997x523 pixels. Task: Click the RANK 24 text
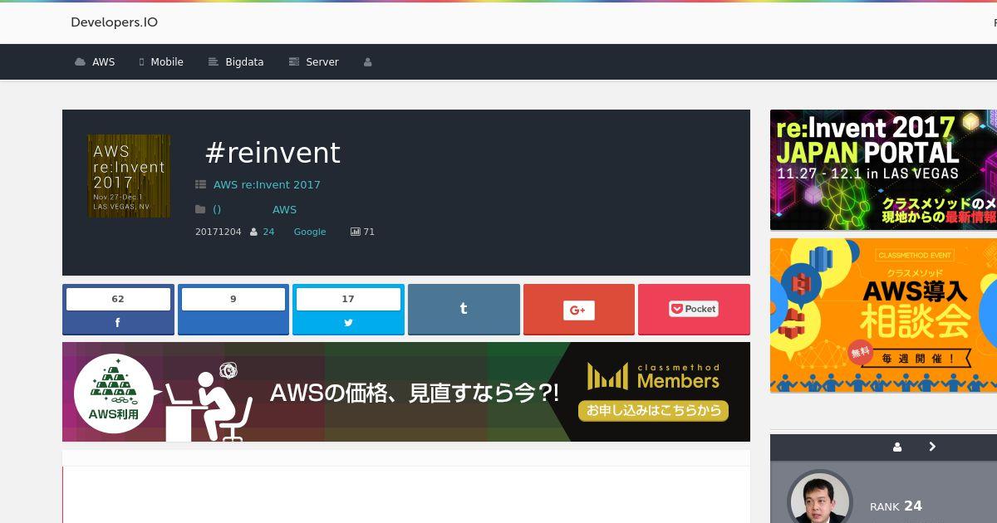click(x=896, y=506)
